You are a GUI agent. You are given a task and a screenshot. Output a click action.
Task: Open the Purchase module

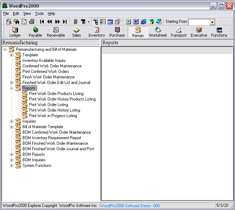click(x=117, y=32)
